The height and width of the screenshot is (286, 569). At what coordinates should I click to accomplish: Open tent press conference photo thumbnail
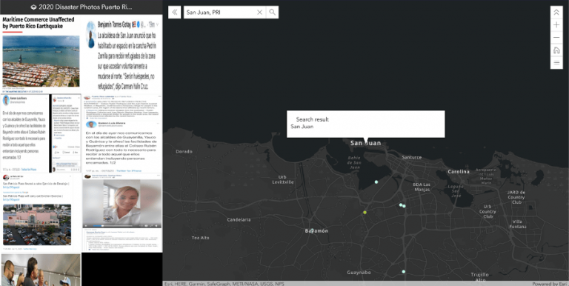(41, 270)
